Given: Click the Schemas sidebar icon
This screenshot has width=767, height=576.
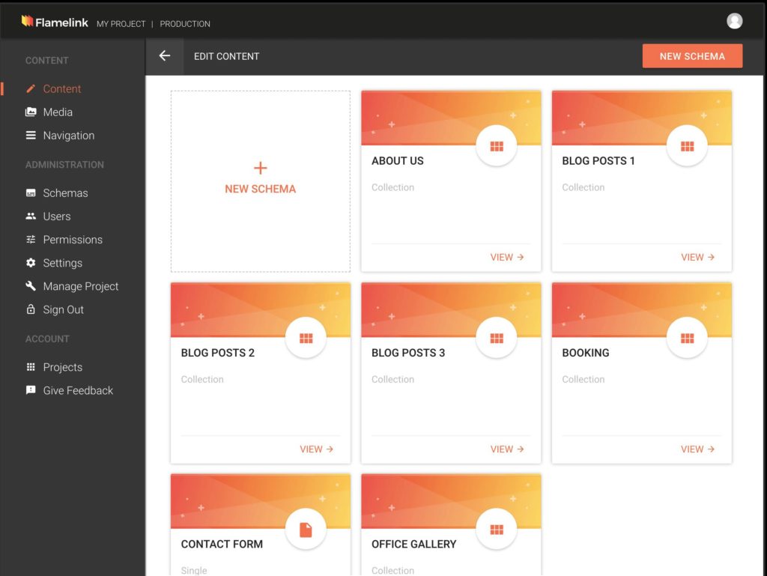Looking at the screenshot, I should (31, 192).
